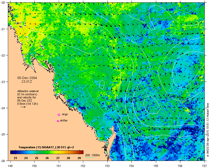This screenshot has width=210, height=168.
Task: Click the velocity scale arrow under 0.5m/s
Action: coord(23,107)
